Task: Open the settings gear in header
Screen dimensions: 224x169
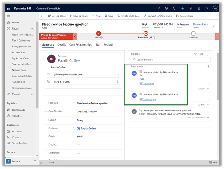Action: pyautogui.click(x=199, y=8)
